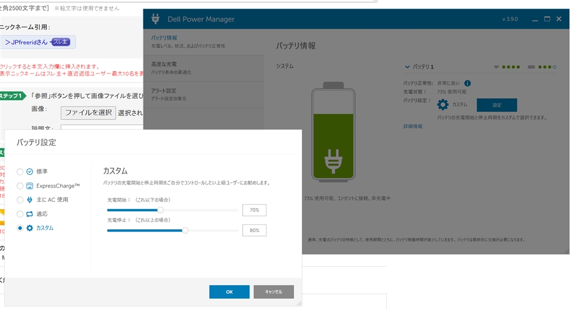Viewport: 575px width, 310px height.
Task: Close the Dell Power Manager window
Action: click(559, 19)
